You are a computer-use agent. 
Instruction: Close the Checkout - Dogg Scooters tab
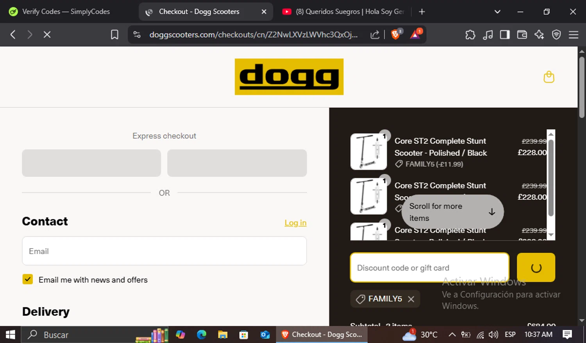click(264, 12)
